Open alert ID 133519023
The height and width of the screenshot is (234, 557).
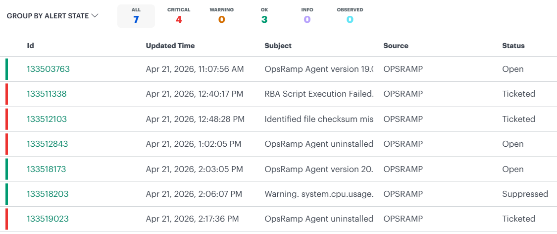pyautogui.click(x=48, y=219)
